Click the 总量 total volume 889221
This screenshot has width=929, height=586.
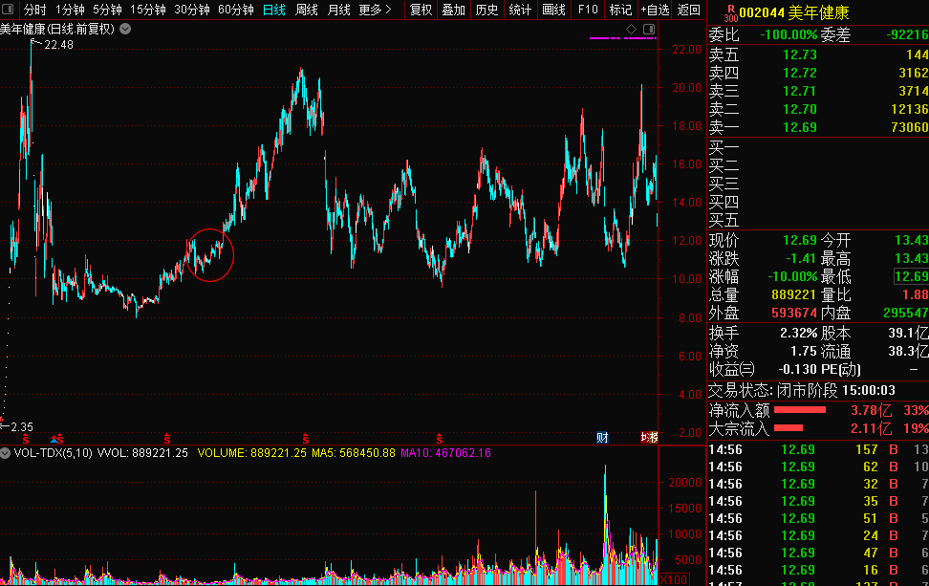pos(794,295)
